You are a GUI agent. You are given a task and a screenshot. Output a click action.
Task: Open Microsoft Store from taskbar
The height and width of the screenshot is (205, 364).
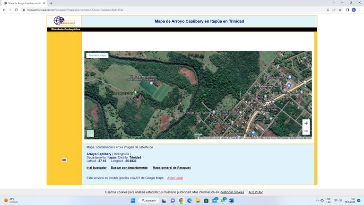pos(206,201)
